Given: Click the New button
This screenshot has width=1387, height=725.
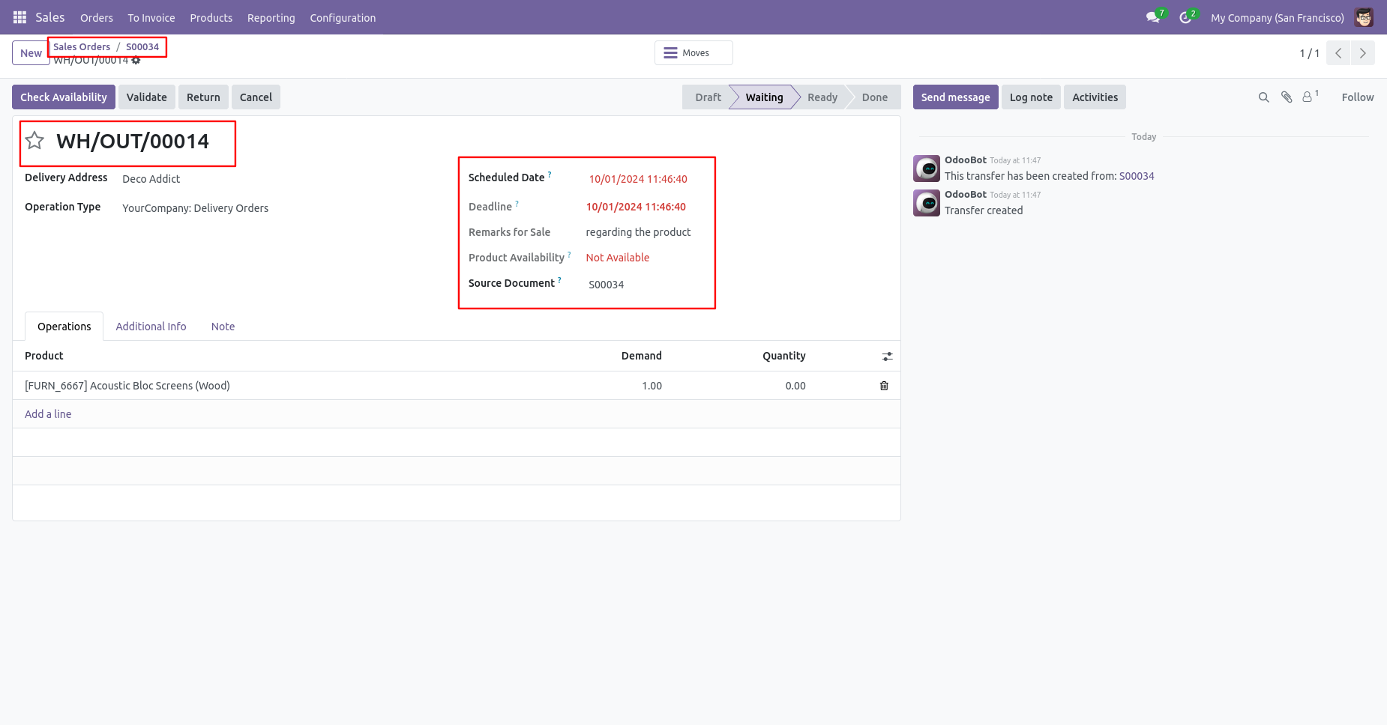Looking at the screenshot, I should (31, 53).
